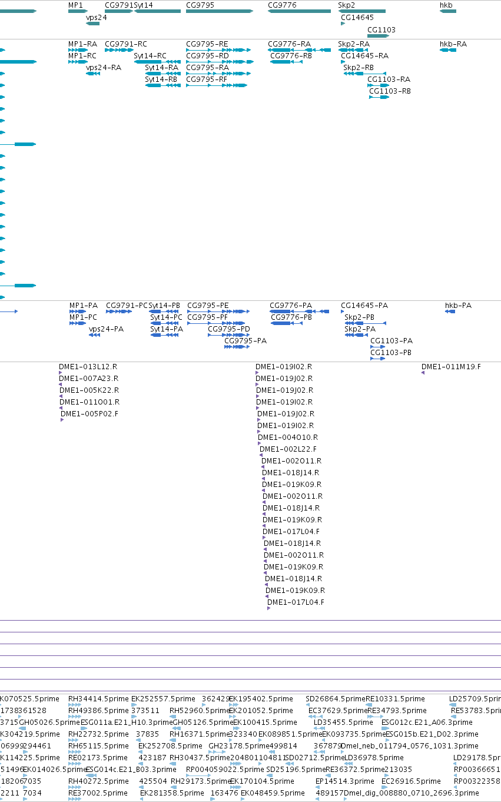Select the hkb gene label
Viewport: 501px width, 802px height.
[x=446, y=5]
